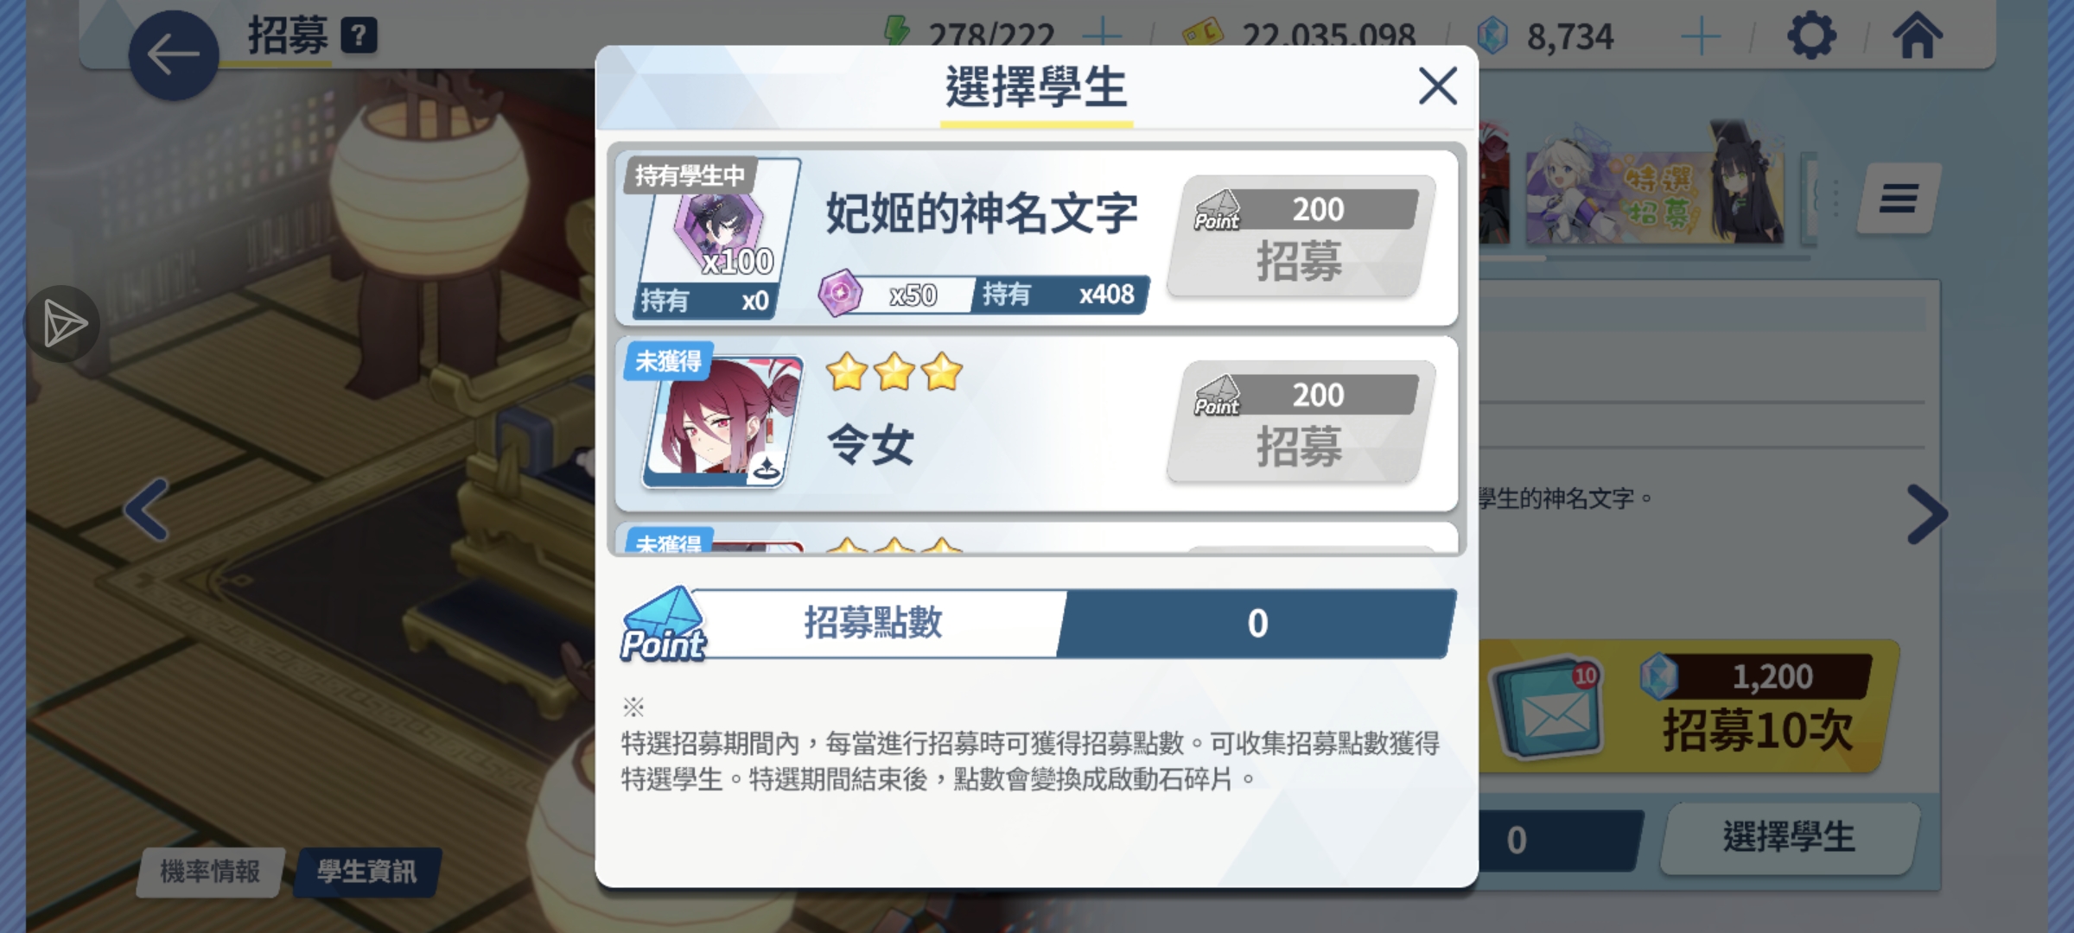Recruit 妃姬的神名文字 for 200 points
The image size is (2074, 933).
tap(1301, 237)
